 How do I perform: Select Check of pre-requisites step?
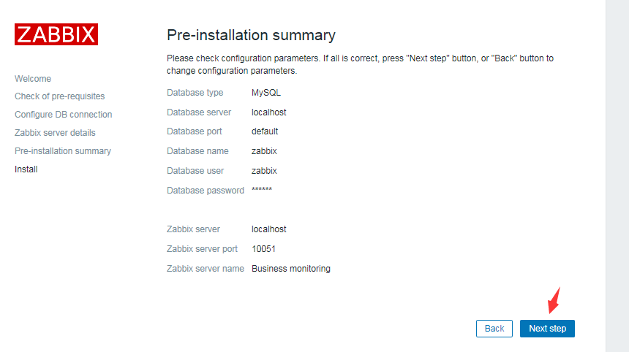coord(59,96)
